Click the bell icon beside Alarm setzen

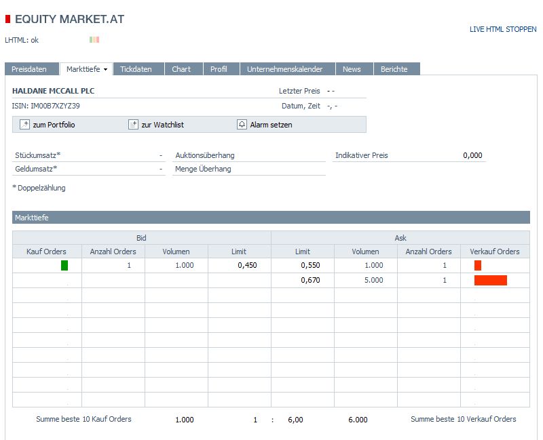point(243,124)
